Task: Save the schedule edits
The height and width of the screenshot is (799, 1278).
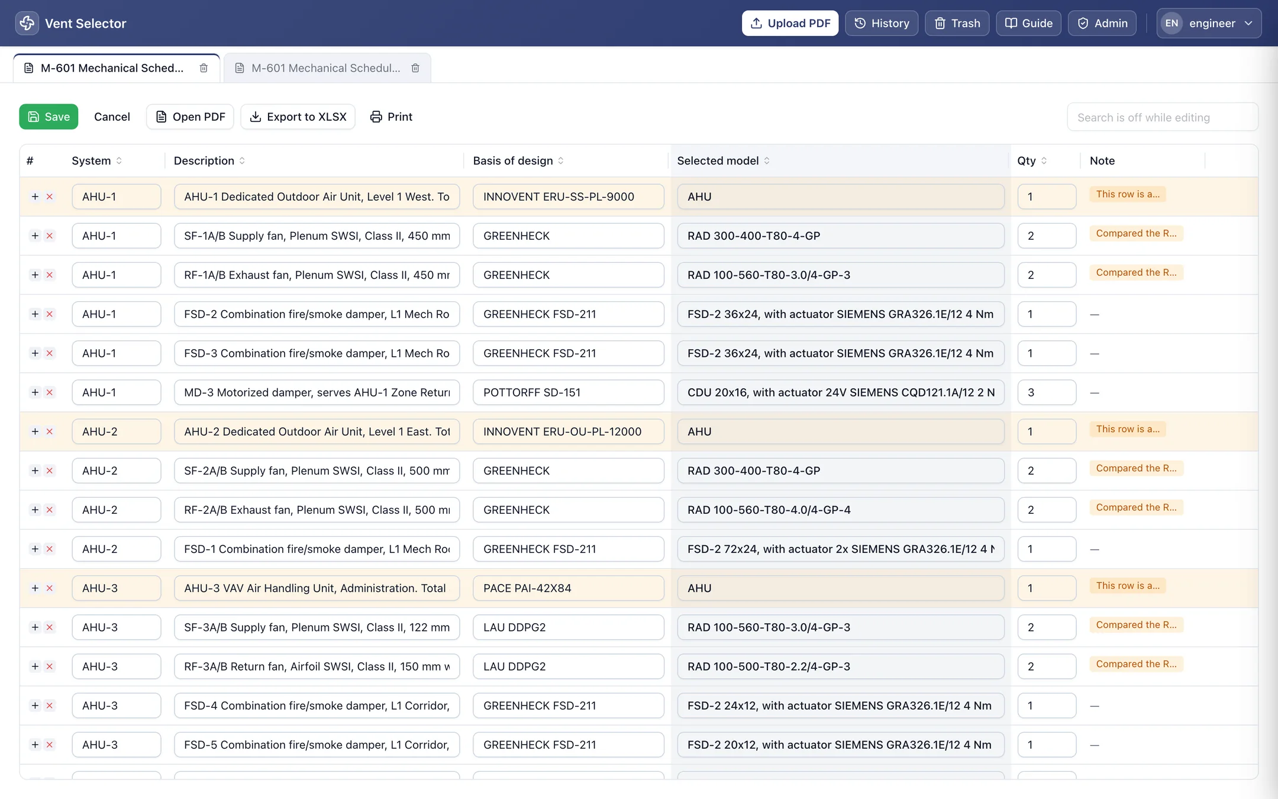Action: (x=49, y=117)
